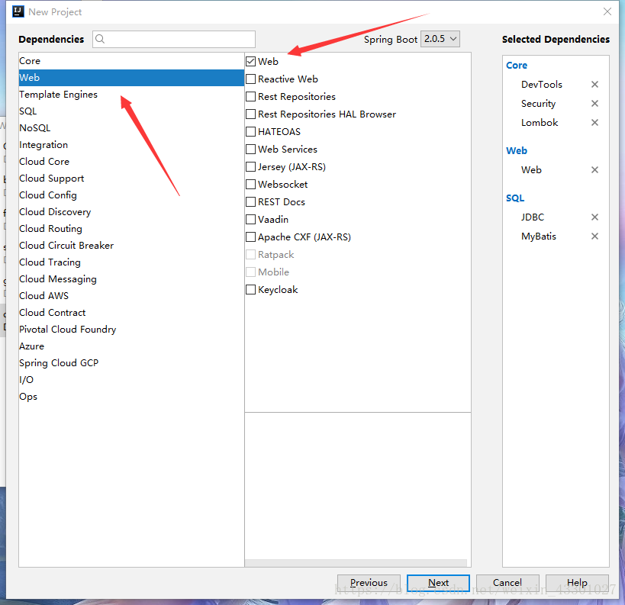Enable Jersey (JAX-RS) dependency

(x=251, y=166)
